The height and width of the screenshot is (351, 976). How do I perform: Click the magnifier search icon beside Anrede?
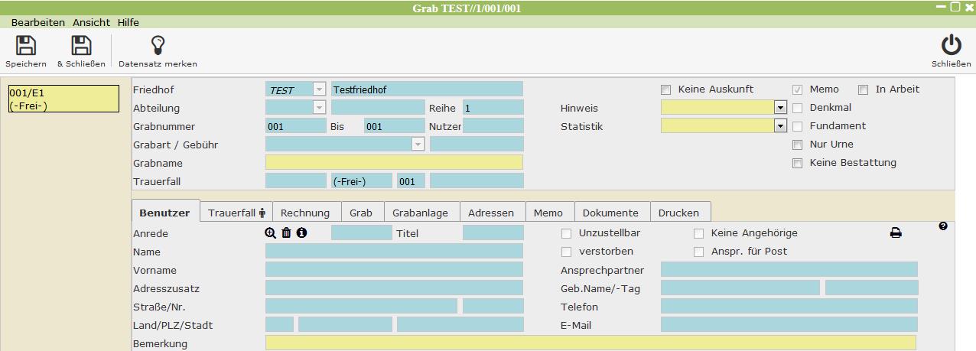point(270,233)
